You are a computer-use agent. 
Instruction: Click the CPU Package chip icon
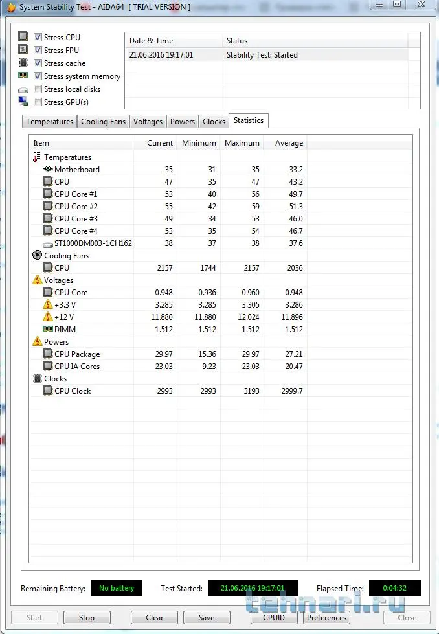click(48, 354)
